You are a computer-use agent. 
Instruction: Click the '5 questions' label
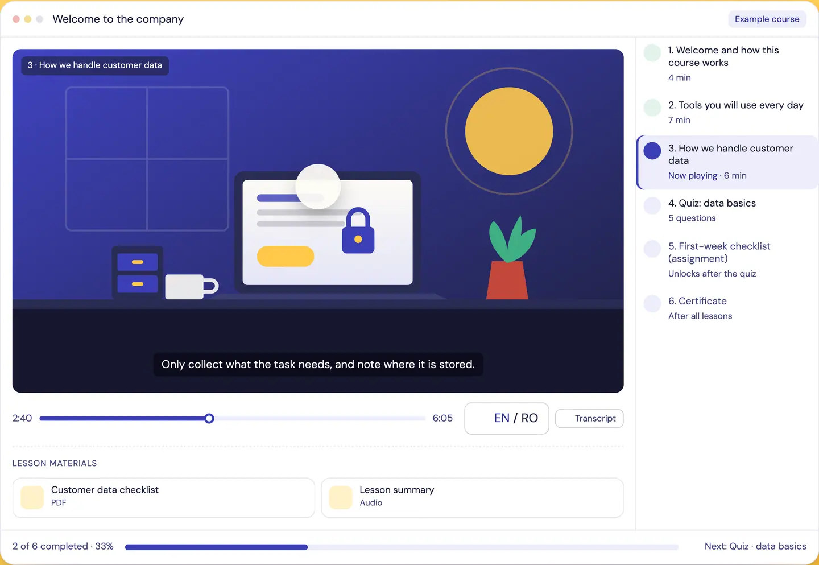(x=692, y=218)
